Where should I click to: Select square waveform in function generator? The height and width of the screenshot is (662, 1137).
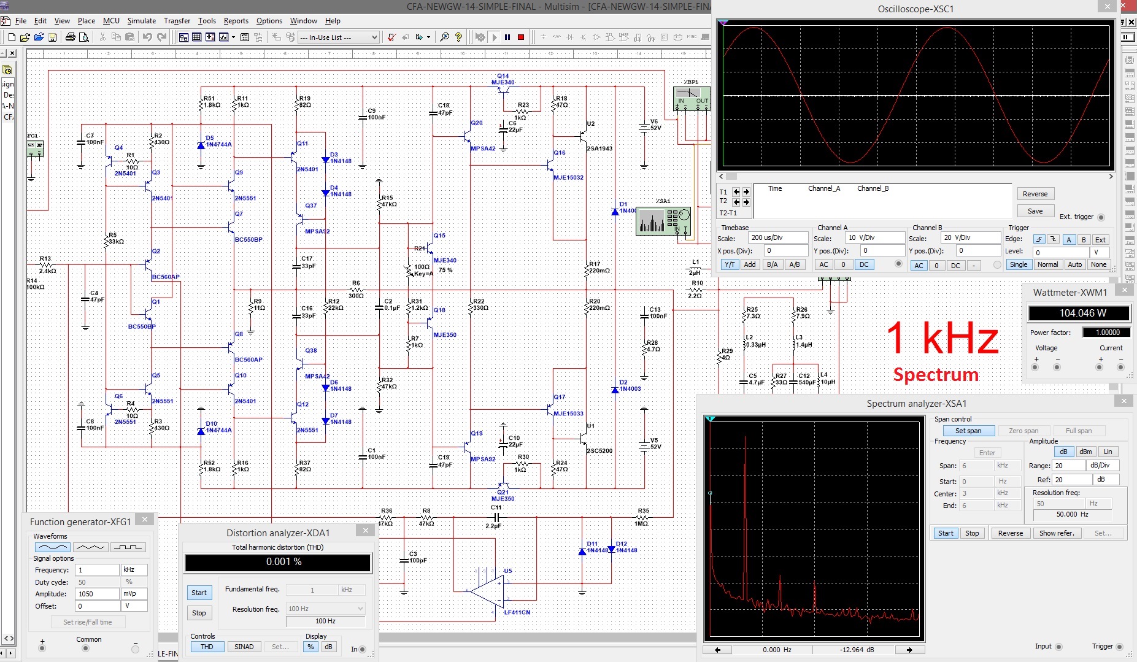tap(128, 547)
